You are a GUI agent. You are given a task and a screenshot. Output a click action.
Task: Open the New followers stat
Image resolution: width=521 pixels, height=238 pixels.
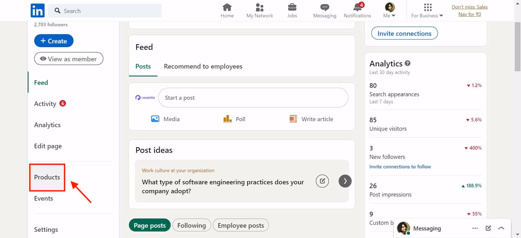coord(425,152)
